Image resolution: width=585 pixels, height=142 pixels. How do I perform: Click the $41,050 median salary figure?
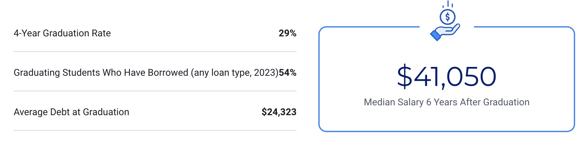coord(446,77)
